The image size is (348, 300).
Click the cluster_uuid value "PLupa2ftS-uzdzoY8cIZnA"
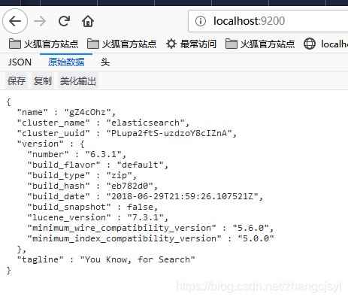[x=169, y=133]
